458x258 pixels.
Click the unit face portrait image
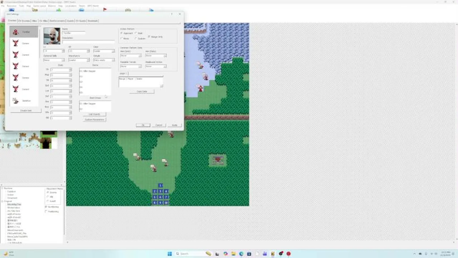pos(52,36)
